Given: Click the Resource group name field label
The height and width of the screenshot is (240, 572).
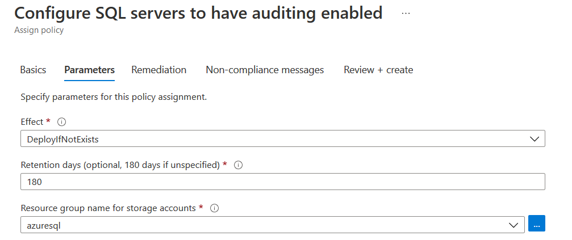Looking at the screenshot, I should 108,208.
